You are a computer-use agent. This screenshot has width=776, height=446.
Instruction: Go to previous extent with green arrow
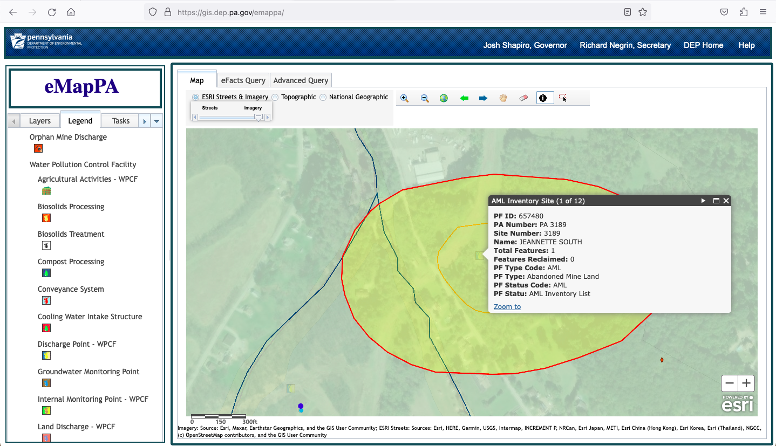pos(464,98)
